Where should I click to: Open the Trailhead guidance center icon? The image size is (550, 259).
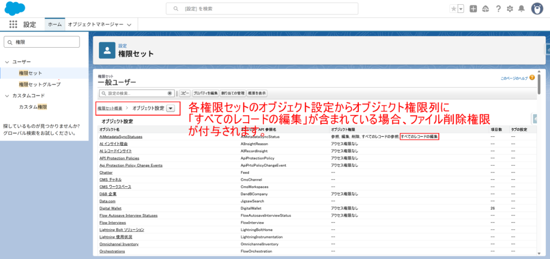(x=486, y=9)
